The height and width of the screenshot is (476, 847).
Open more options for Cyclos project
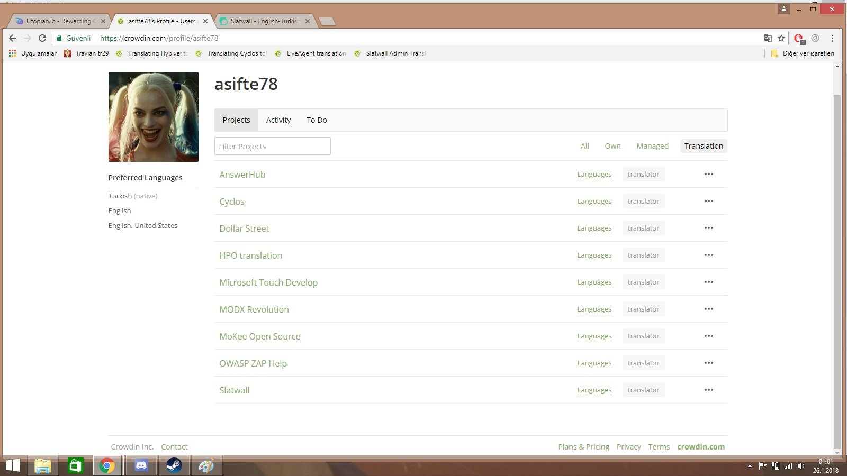(x=709, y=201)
